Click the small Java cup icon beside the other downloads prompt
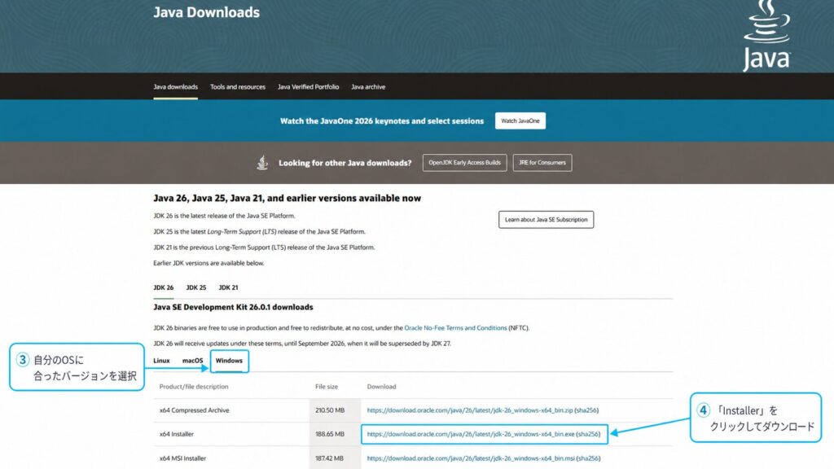The height and width of the screenshot is (469, 834). coord(262,163)
